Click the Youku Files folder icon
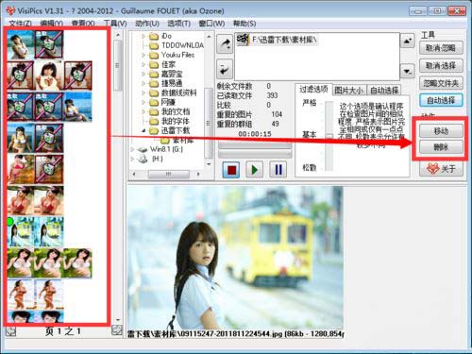 154,56
